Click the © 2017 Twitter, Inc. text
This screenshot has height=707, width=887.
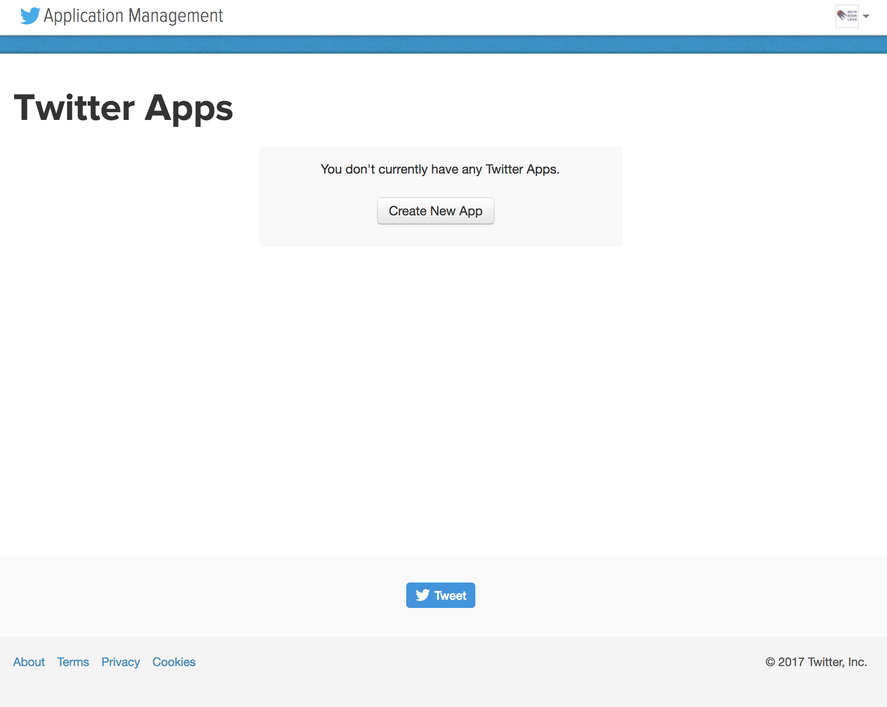click(x=816, y=662)
